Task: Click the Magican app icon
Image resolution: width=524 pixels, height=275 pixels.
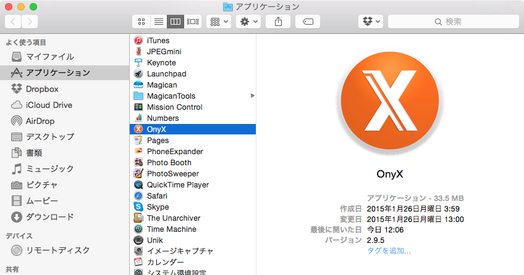Action: tap(138, 84)
